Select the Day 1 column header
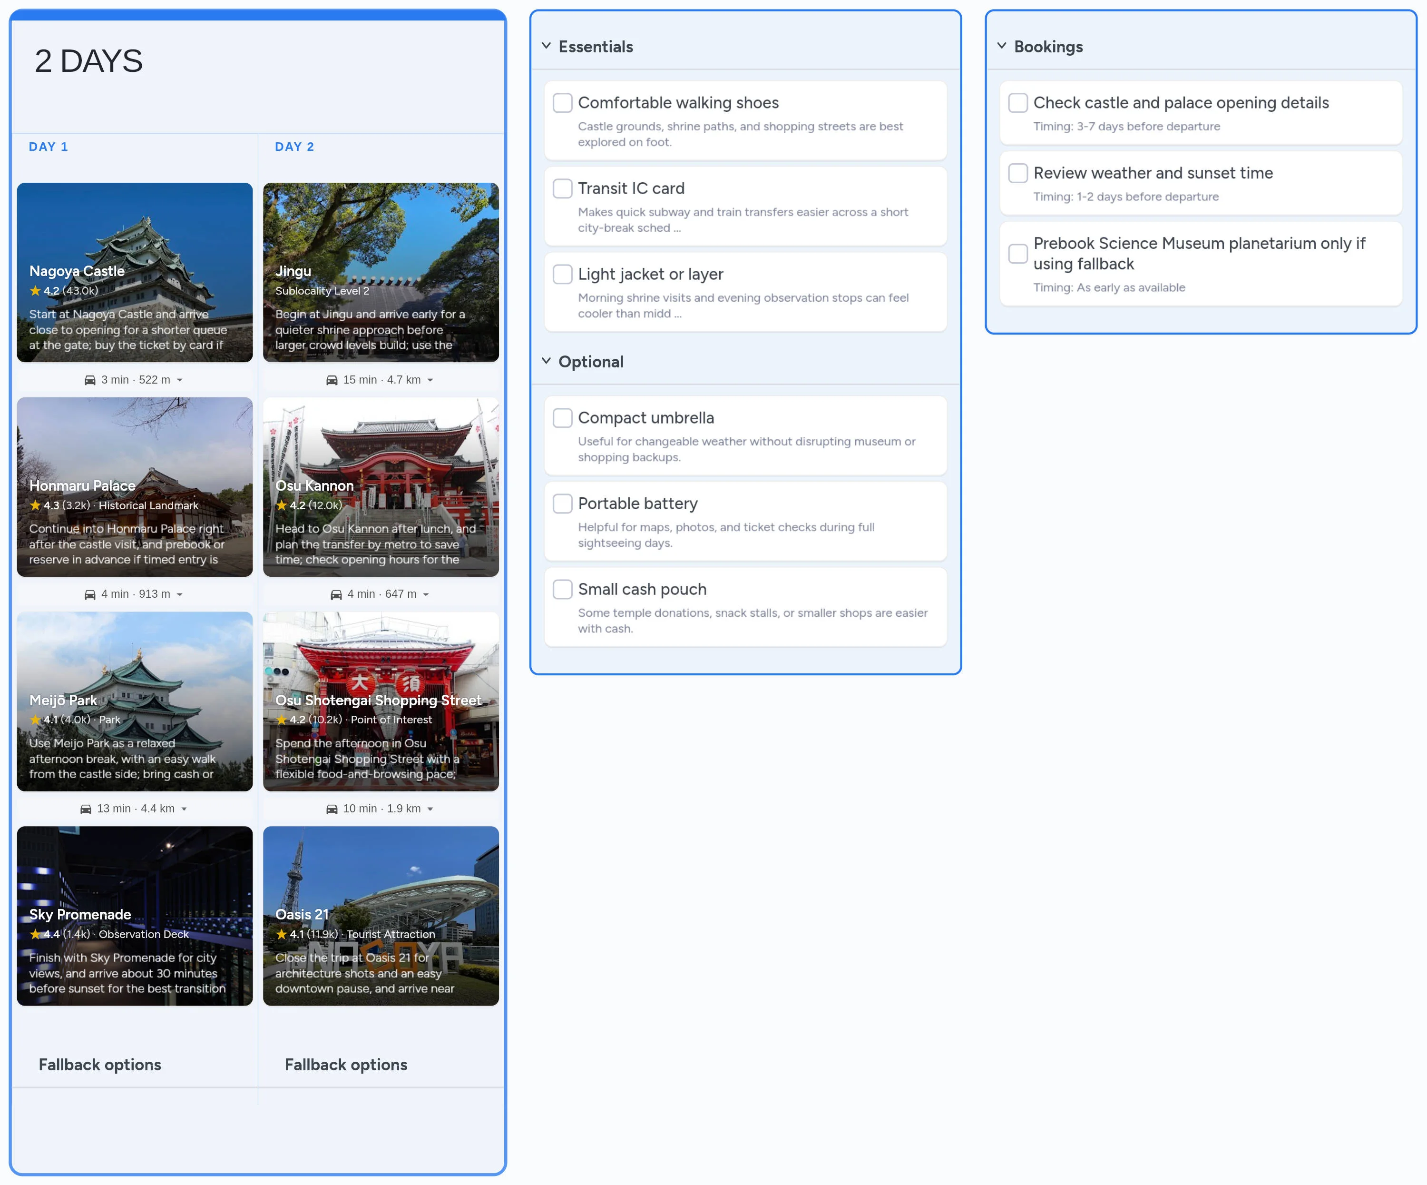 pos(48,146)
